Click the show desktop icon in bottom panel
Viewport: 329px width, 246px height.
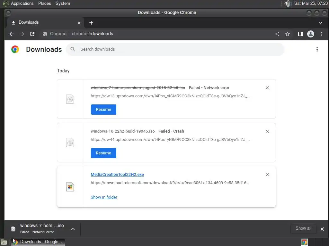pos(4,242)
